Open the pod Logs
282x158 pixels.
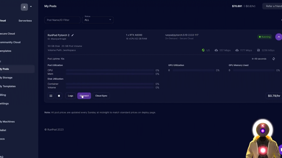(x=70, y=96)
